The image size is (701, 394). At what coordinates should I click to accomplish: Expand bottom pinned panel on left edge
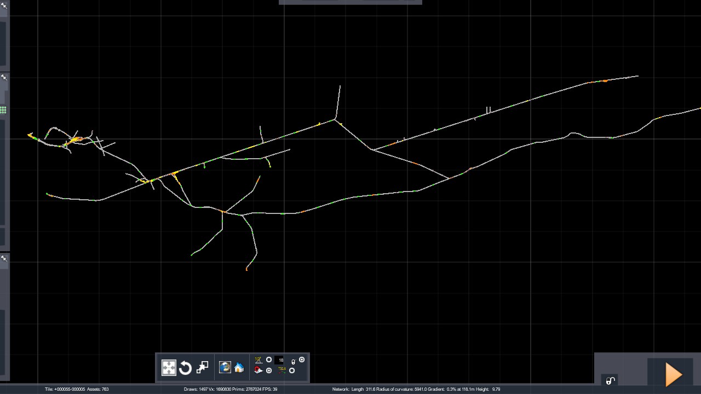(4, 259)
